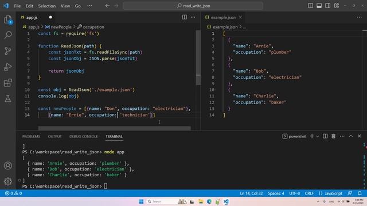The width and height of the screenshot is (367, 206).
Task: Close the example.json tab
Action: (240, 17)
